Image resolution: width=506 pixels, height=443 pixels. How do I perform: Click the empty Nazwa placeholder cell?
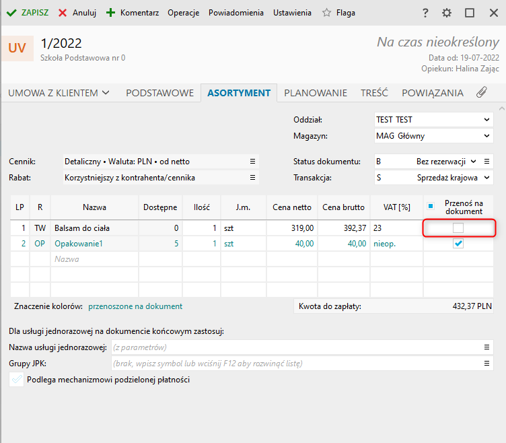click(95, 259)
